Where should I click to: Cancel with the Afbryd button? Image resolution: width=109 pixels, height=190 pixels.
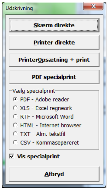pyautogui.click(x=54, y=174)
